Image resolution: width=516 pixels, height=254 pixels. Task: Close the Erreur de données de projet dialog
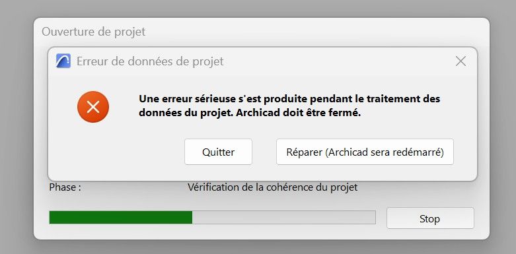(x=461, y=61)
